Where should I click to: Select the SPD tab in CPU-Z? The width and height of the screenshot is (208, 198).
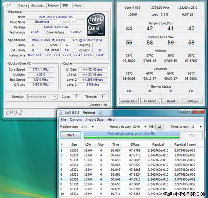click(65, 5)
